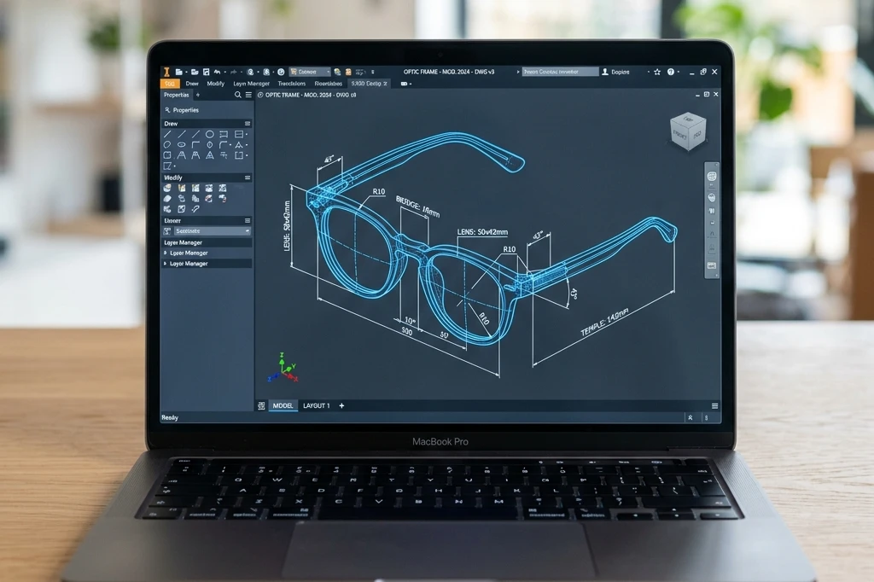Click the Bopies user account name
The height and width of the screenshot is (582, 874).
620,72
